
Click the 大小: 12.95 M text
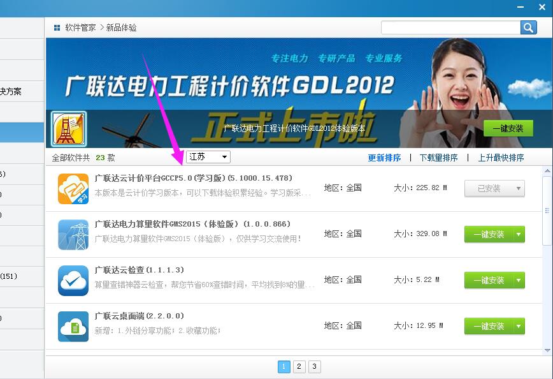click(419, 325)
